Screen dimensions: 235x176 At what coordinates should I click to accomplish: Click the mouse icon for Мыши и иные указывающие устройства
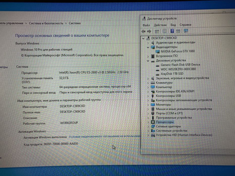point(153,109)
